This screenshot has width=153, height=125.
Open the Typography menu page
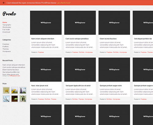pyautogui.click(x=7, y=25)
